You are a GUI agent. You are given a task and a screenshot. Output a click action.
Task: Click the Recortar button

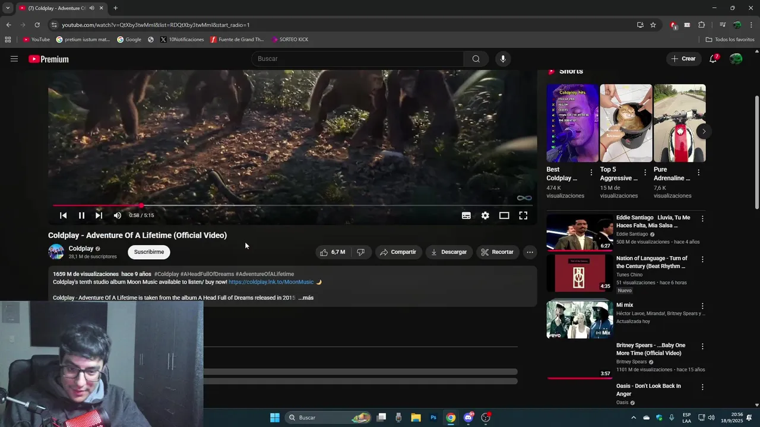coord(498,252)
